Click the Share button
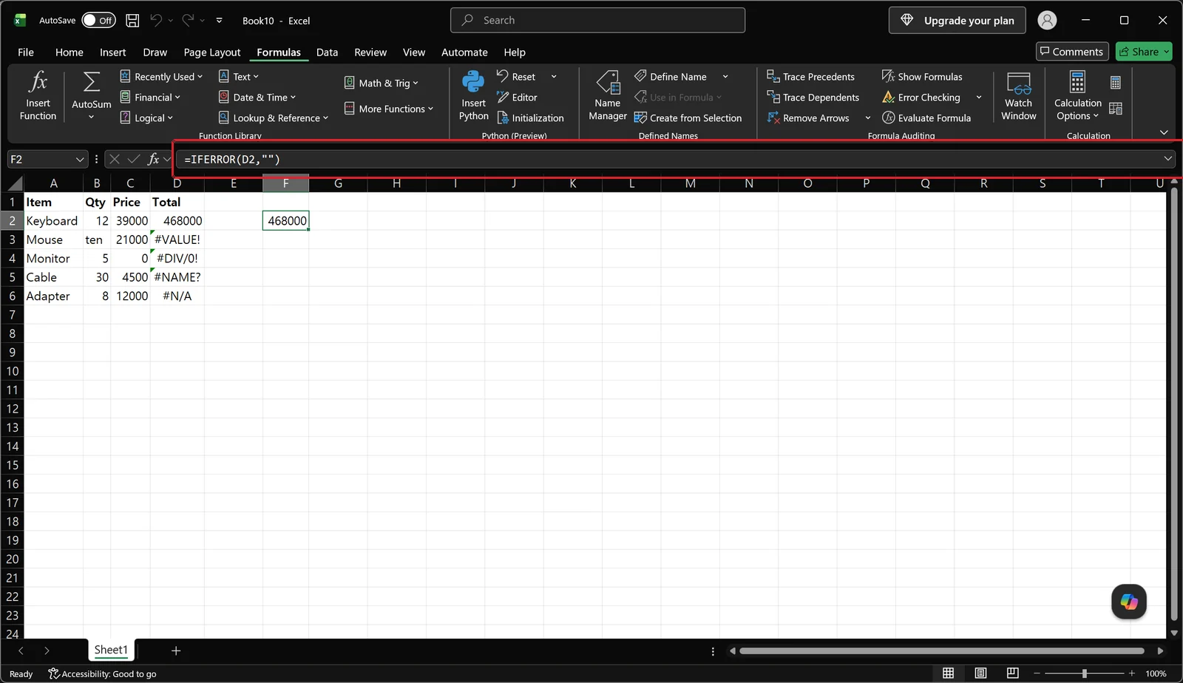1183x683 pixels. (1144, 51)
